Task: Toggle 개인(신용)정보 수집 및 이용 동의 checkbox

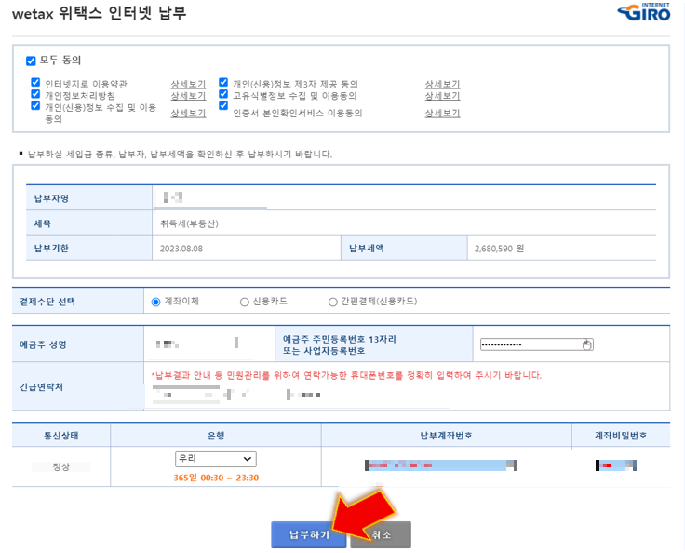Action: [35, 106]
